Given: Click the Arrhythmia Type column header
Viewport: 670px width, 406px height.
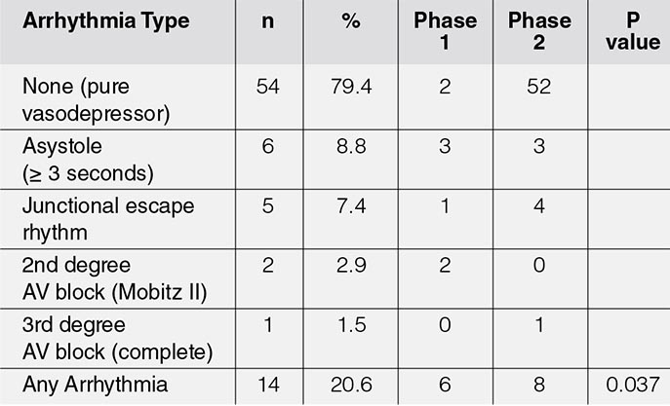Looking at the screenshot, I should (x=106, y=20).
